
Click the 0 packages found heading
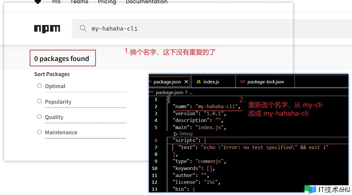[62, 59]
